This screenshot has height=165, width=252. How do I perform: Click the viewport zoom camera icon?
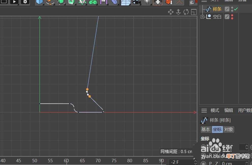[x=178, y=12]
